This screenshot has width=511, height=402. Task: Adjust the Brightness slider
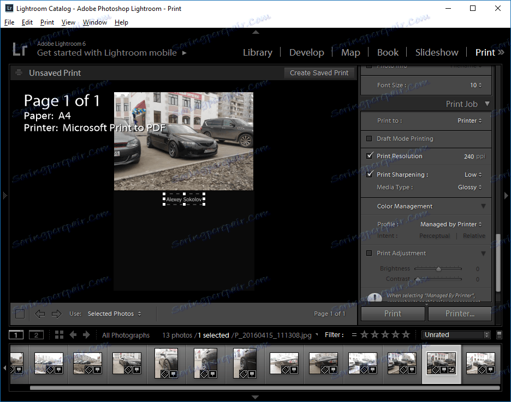point(438,269)
